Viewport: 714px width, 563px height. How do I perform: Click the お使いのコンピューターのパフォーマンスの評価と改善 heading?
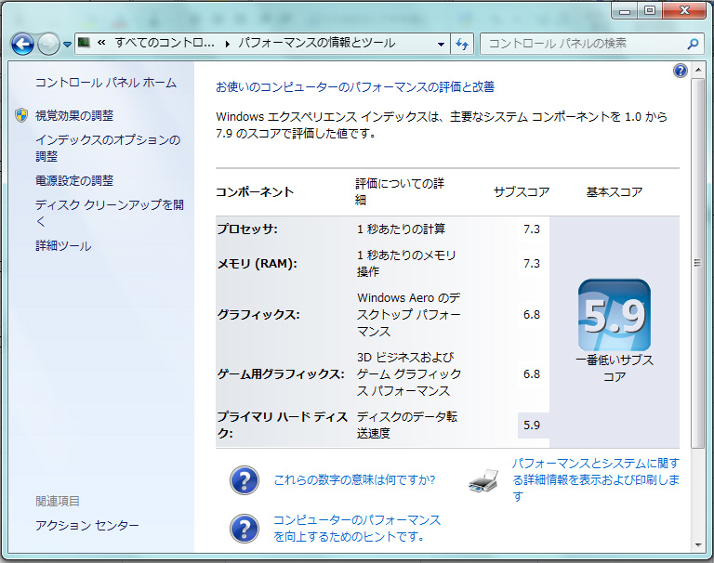[355, 86]
